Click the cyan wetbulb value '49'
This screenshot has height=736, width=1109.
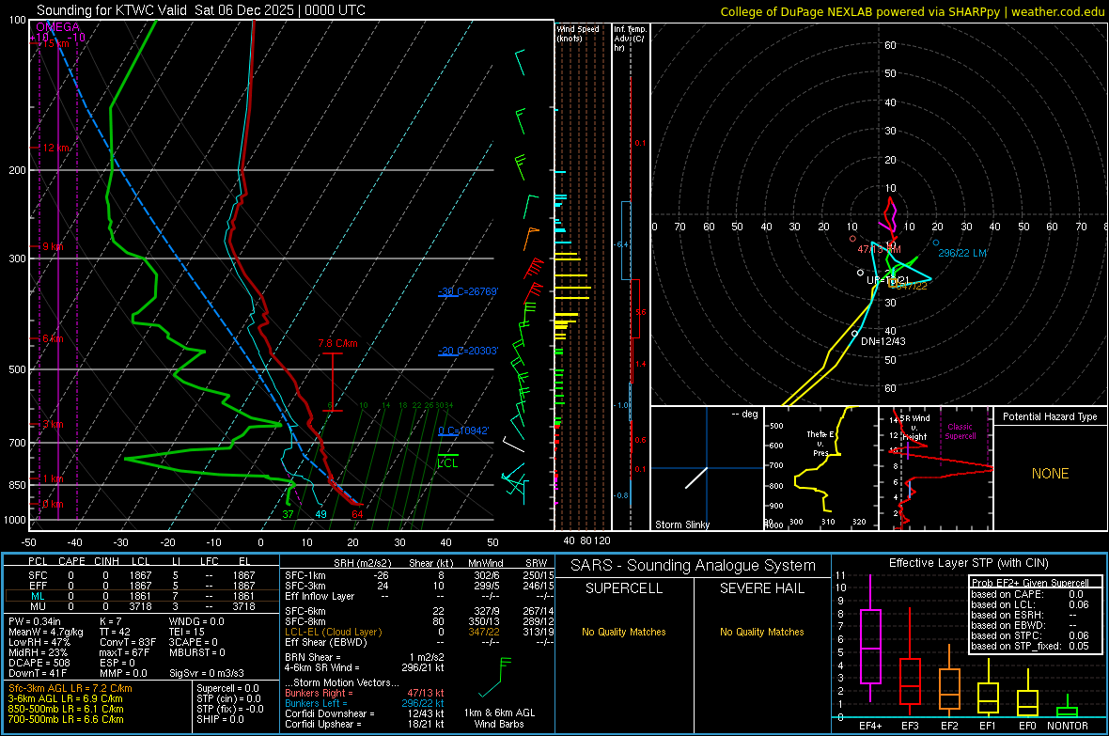[321, 514]
